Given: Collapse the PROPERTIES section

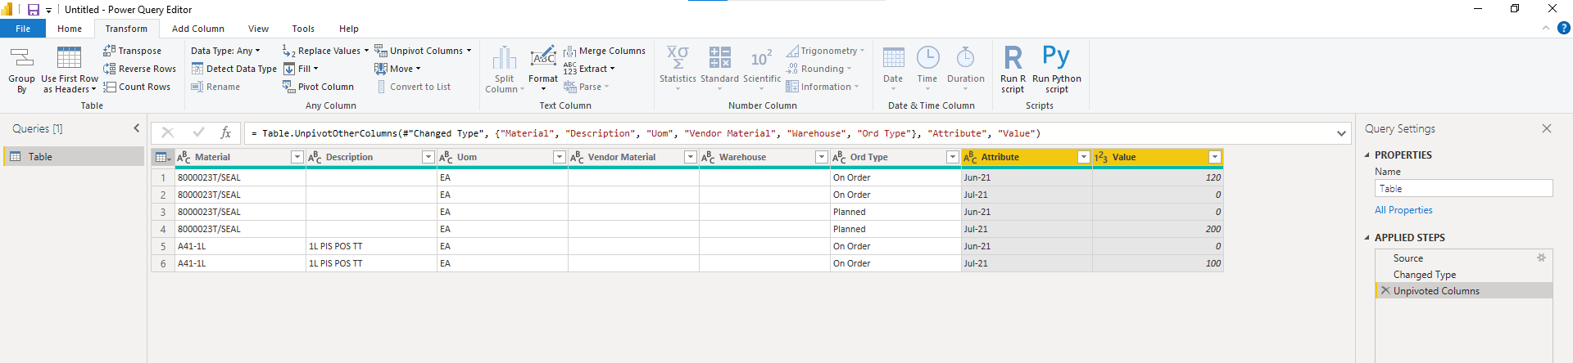Looking at the screenshot, I should pyautogui.click(x=1367, y=155).
